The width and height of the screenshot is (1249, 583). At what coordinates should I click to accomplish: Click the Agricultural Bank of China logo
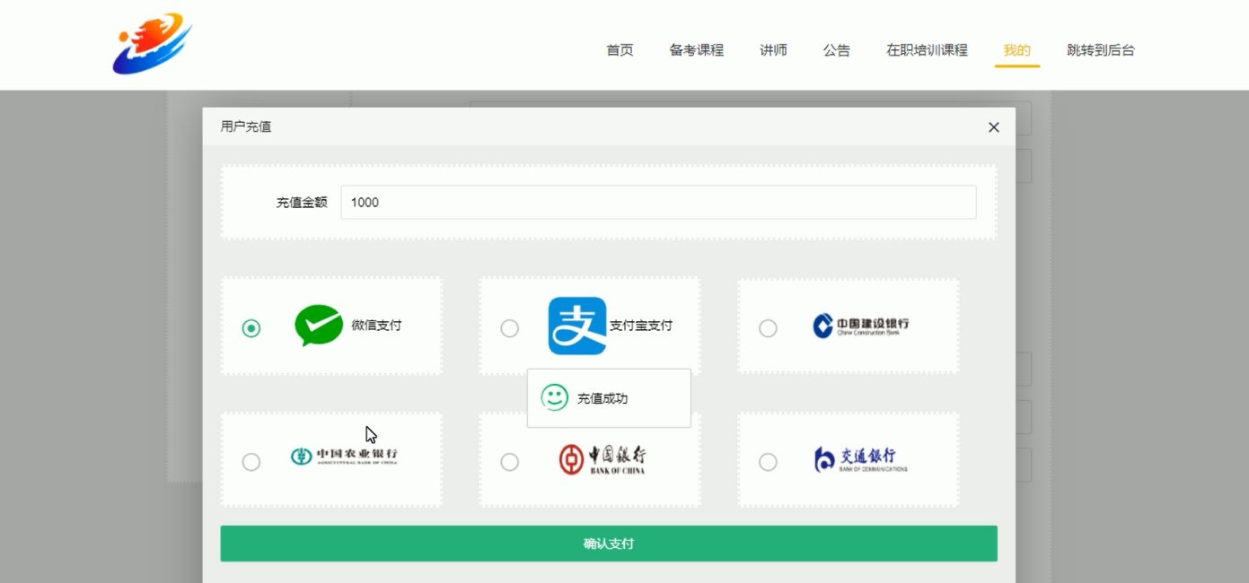pyautogui.click(x=344, y=457)
